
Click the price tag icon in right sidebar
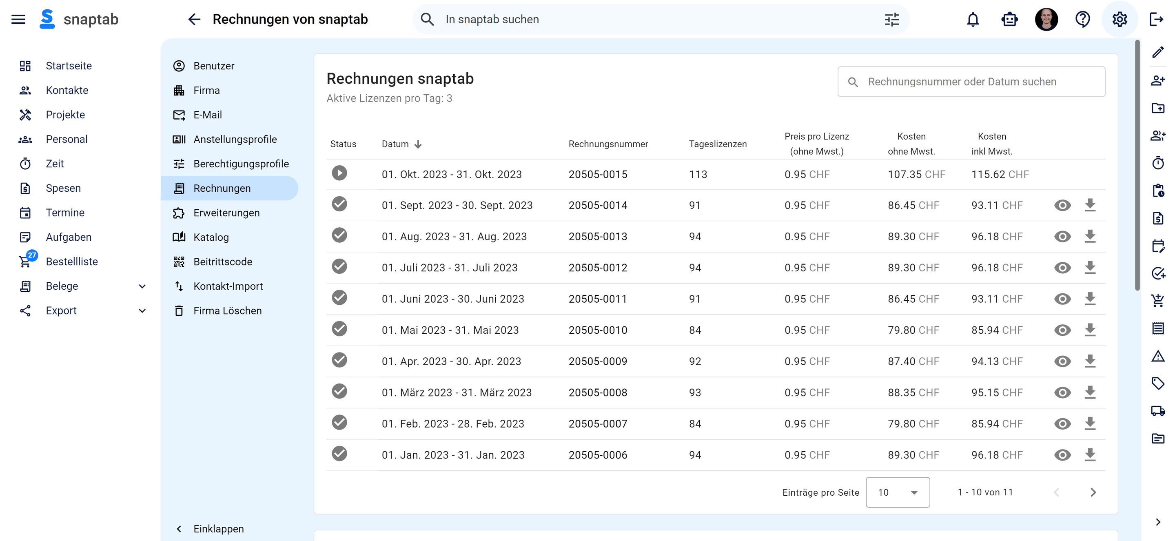click(x=1158, y=383)
